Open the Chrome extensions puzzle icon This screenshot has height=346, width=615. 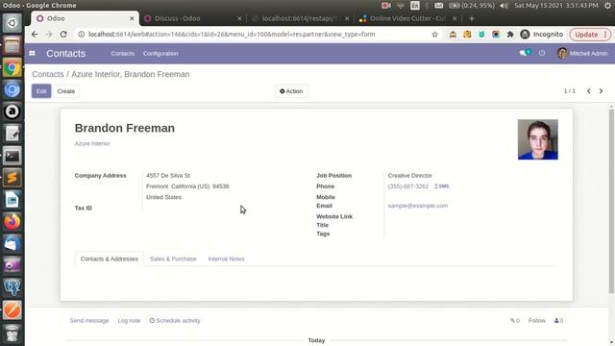tap(510, 35)
